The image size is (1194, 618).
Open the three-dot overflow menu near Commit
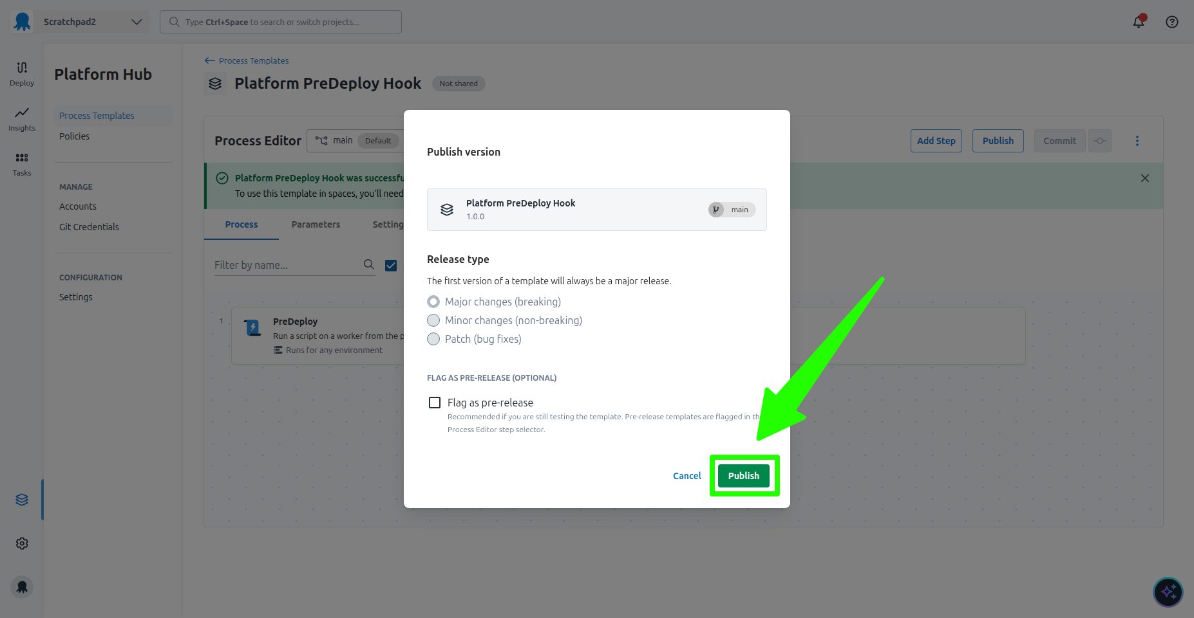tap(1137, 140)
